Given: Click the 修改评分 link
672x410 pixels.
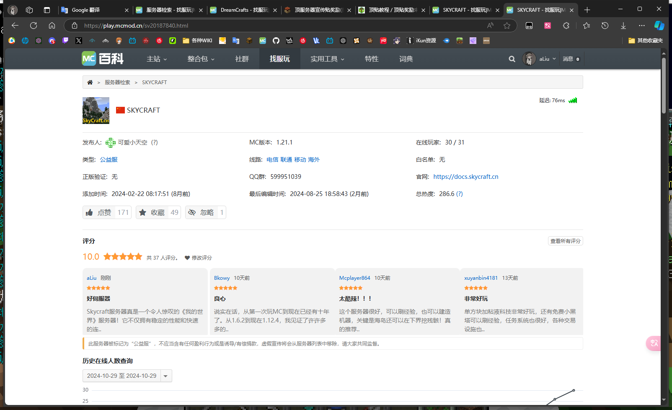Looking at the screenshot, I should click(x=199, y=258).
